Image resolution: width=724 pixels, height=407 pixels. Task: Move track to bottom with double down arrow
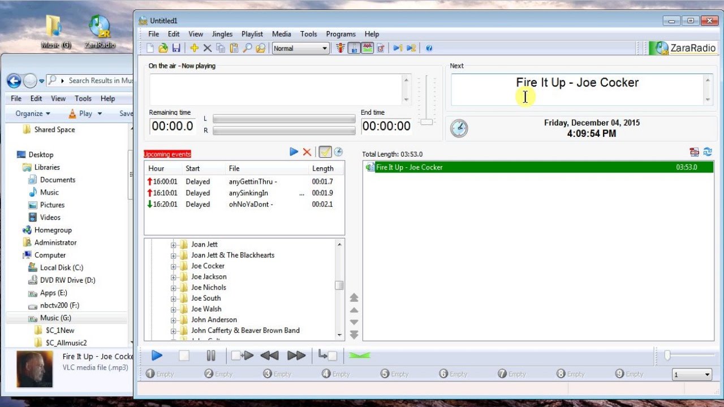click(x=354, y=335)
